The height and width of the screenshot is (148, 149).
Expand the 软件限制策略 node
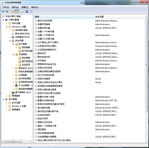(13, 79)
